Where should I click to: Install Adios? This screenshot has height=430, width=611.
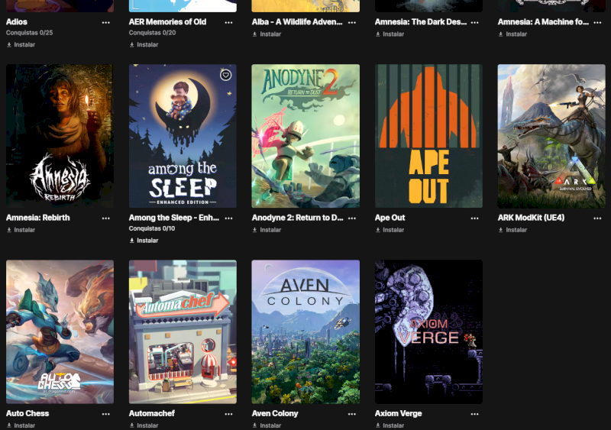coord(21,45)
